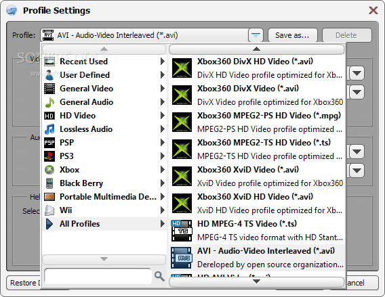Select the Portable Multimedia De... category

tap(104, 197)
